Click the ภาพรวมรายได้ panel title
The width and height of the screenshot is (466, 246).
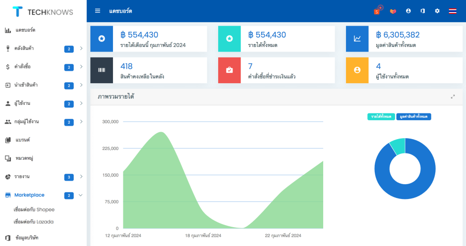click(x=116, y=97)
